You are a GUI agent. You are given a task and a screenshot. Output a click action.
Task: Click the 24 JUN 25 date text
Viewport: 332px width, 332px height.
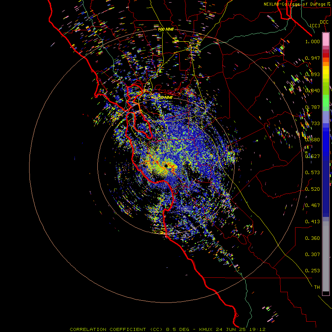[x=232, y=329]
